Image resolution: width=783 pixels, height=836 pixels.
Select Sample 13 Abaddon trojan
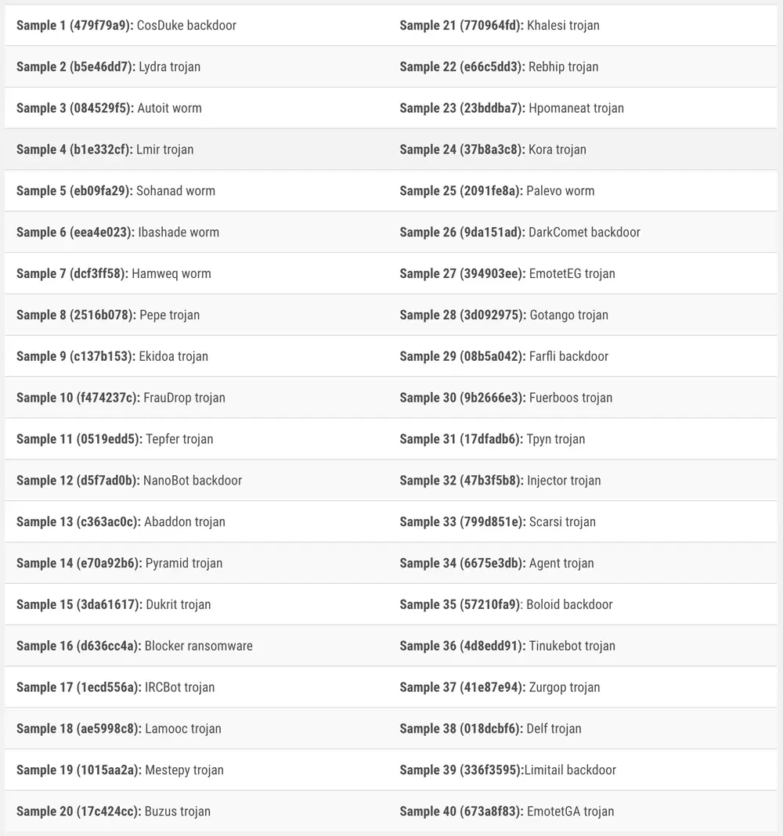click(x=121, y=522)
